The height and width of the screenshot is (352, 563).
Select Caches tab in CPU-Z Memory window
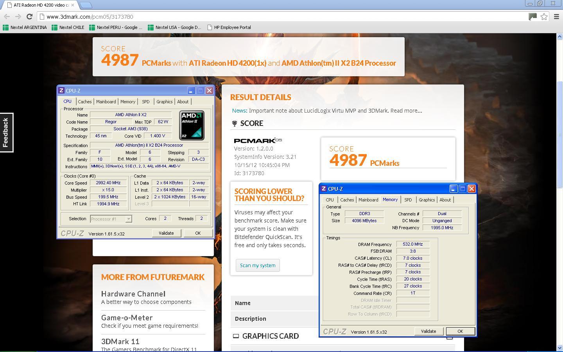[347, 200]
